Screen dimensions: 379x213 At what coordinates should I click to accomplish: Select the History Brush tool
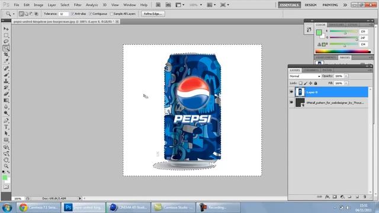click(6, 87)
